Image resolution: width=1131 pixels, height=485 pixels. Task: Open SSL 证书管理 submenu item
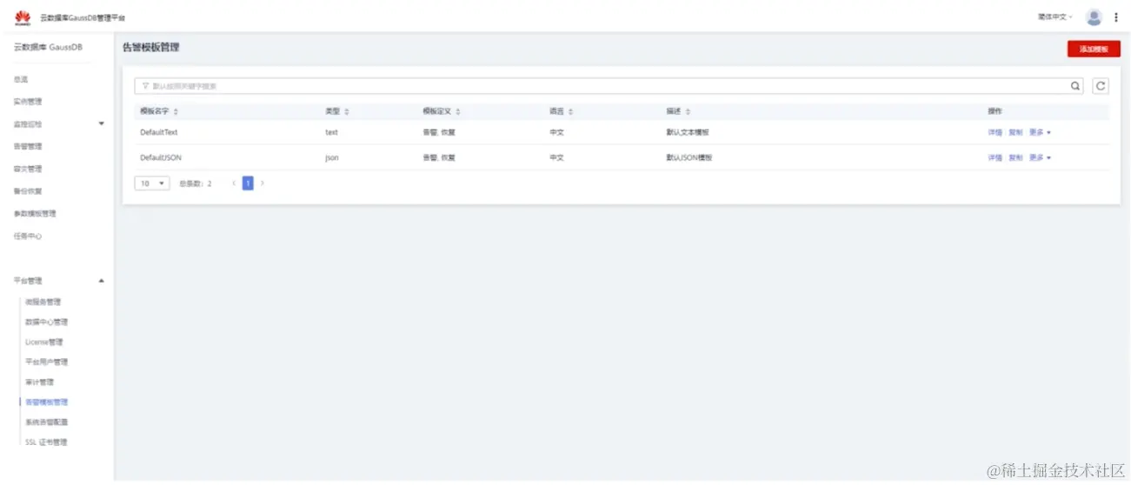pos(46,442)
